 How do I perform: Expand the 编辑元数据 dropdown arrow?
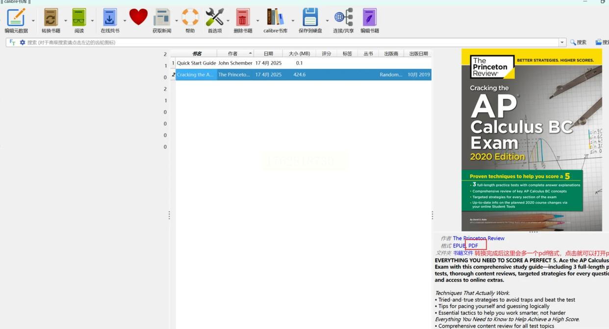(33, 21)
